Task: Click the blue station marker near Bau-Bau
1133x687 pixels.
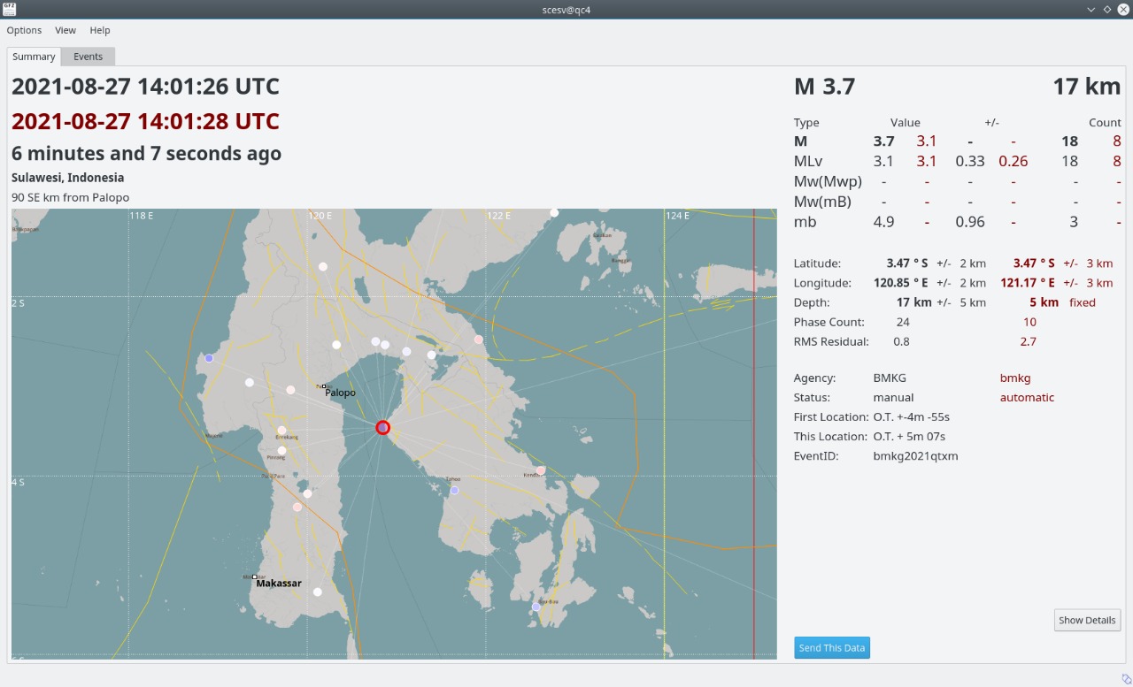Action: (536, 607)
